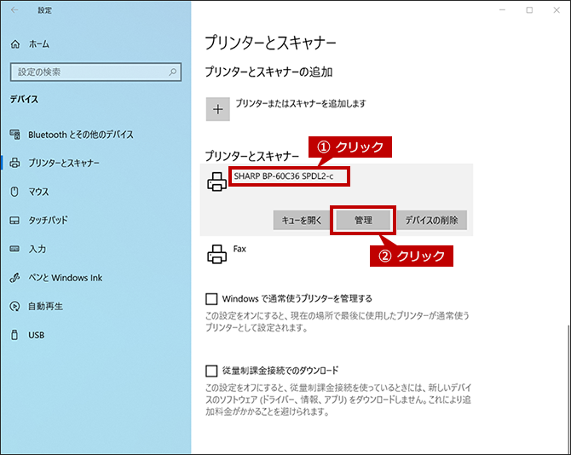Click the keyboard input icon in the sidebar
Screen dimensions: 571x455
[x=14, y=249]
